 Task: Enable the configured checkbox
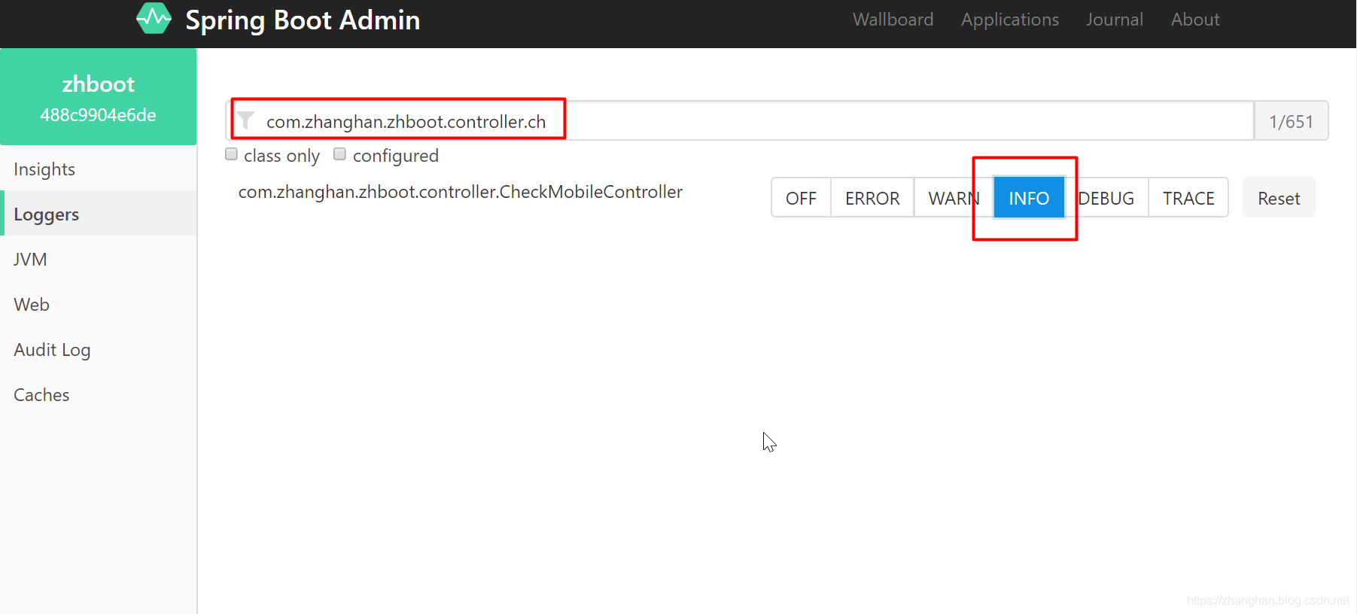coord(340,154)
